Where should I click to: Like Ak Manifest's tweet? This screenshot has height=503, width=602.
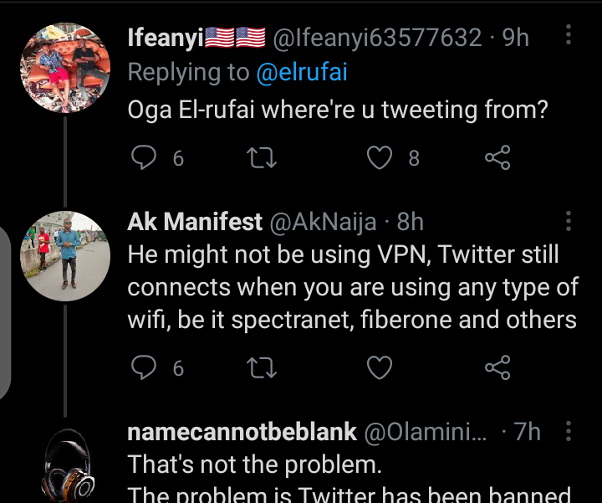(380, 367)
